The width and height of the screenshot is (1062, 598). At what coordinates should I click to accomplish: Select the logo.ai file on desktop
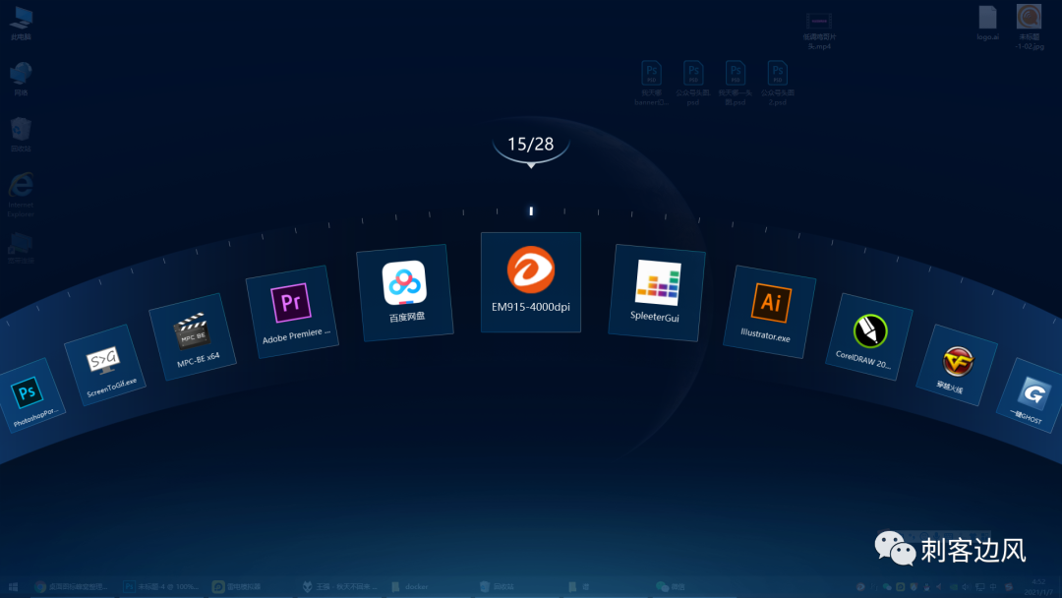point(987,24)
